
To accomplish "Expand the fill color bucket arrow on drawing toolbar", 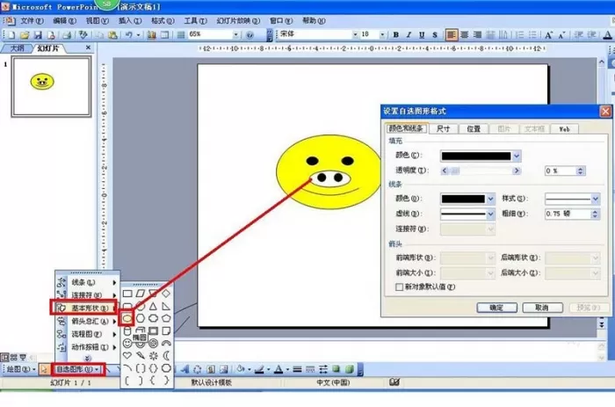I will pos(249,370).
